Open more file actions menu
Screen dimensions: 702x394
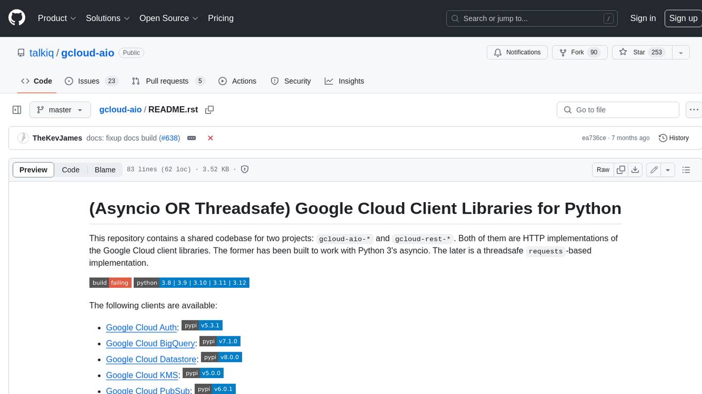point(694,110)
